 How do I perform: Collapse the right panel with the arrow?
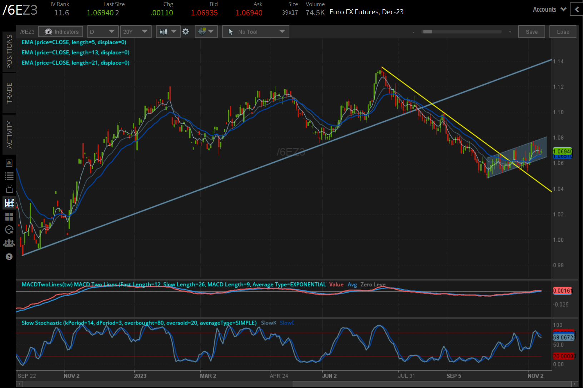click(x=577, y=10)
